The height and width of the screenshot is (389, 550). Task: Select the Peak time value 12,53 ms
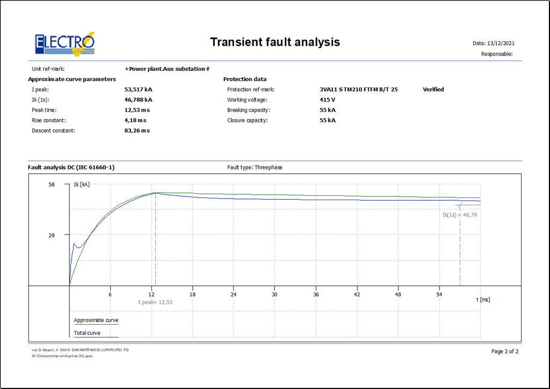tap(137, 110)
